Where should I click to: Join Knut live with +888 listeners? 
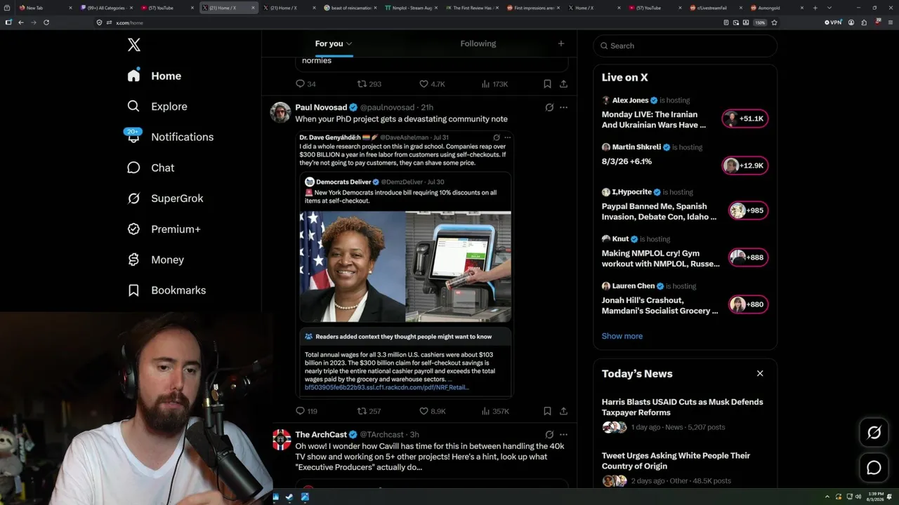(747, 257)
